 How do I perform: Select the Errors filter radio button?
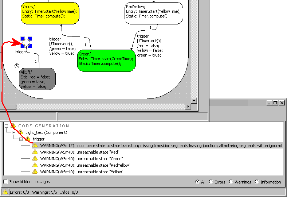[211, 182]
